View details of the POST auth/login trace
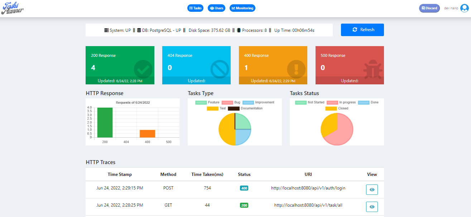471x217 pixels. click(371, 189)
